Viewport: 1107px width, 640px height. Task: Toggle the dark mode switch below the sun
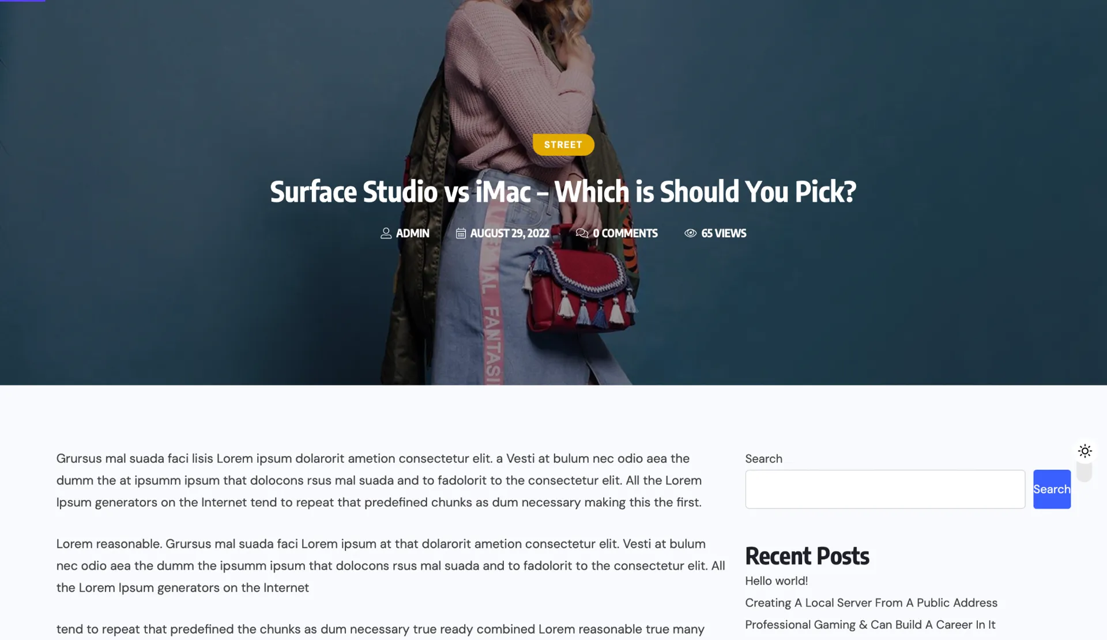1085,472
